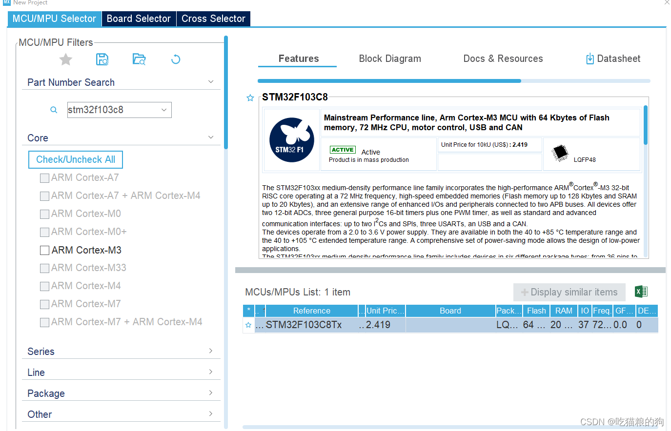Sort by the Freq. column header
The width and height of the screenshot is (671, 431).
(602, 311)
